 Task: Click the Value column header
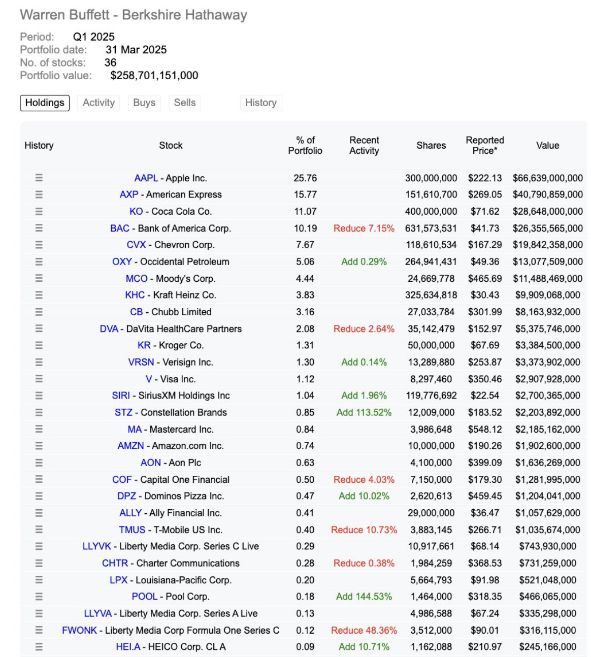[x=548, y=145]
